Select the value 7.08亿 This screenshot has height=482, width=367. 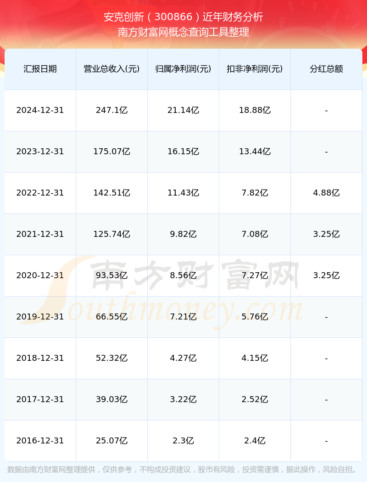[255, 234]
